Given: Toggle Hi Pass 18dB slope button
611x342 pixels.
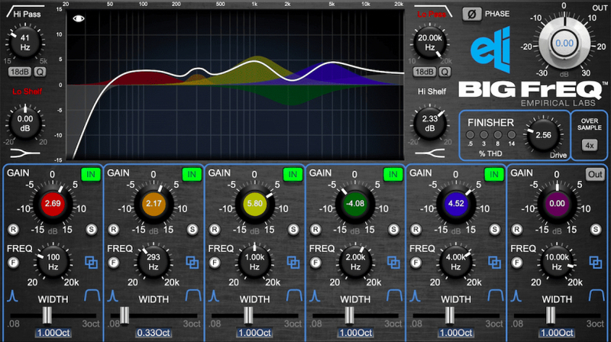Looking at the screenshot, I should click(x=20, y=72).
